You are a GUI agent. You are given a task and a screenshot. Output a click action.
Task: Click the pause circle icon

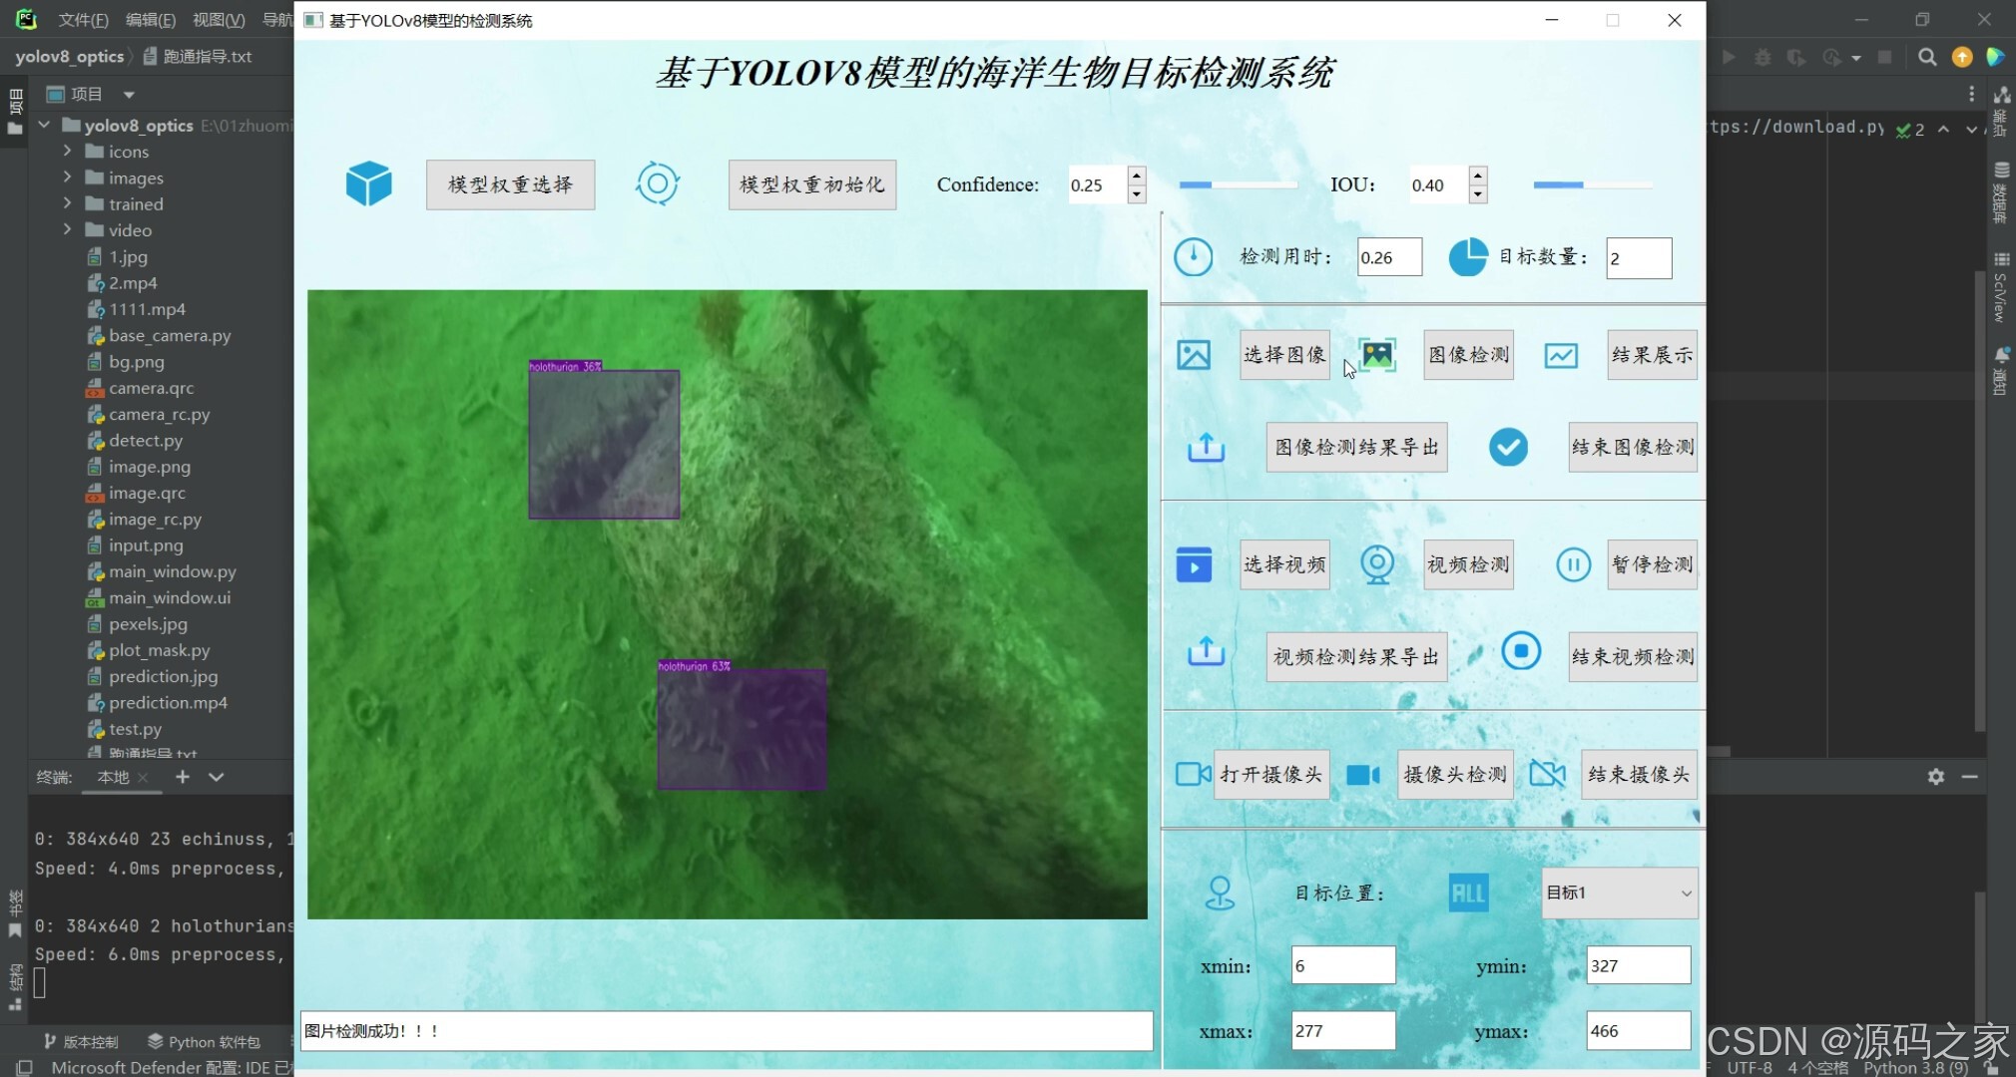click(1573, 564)
